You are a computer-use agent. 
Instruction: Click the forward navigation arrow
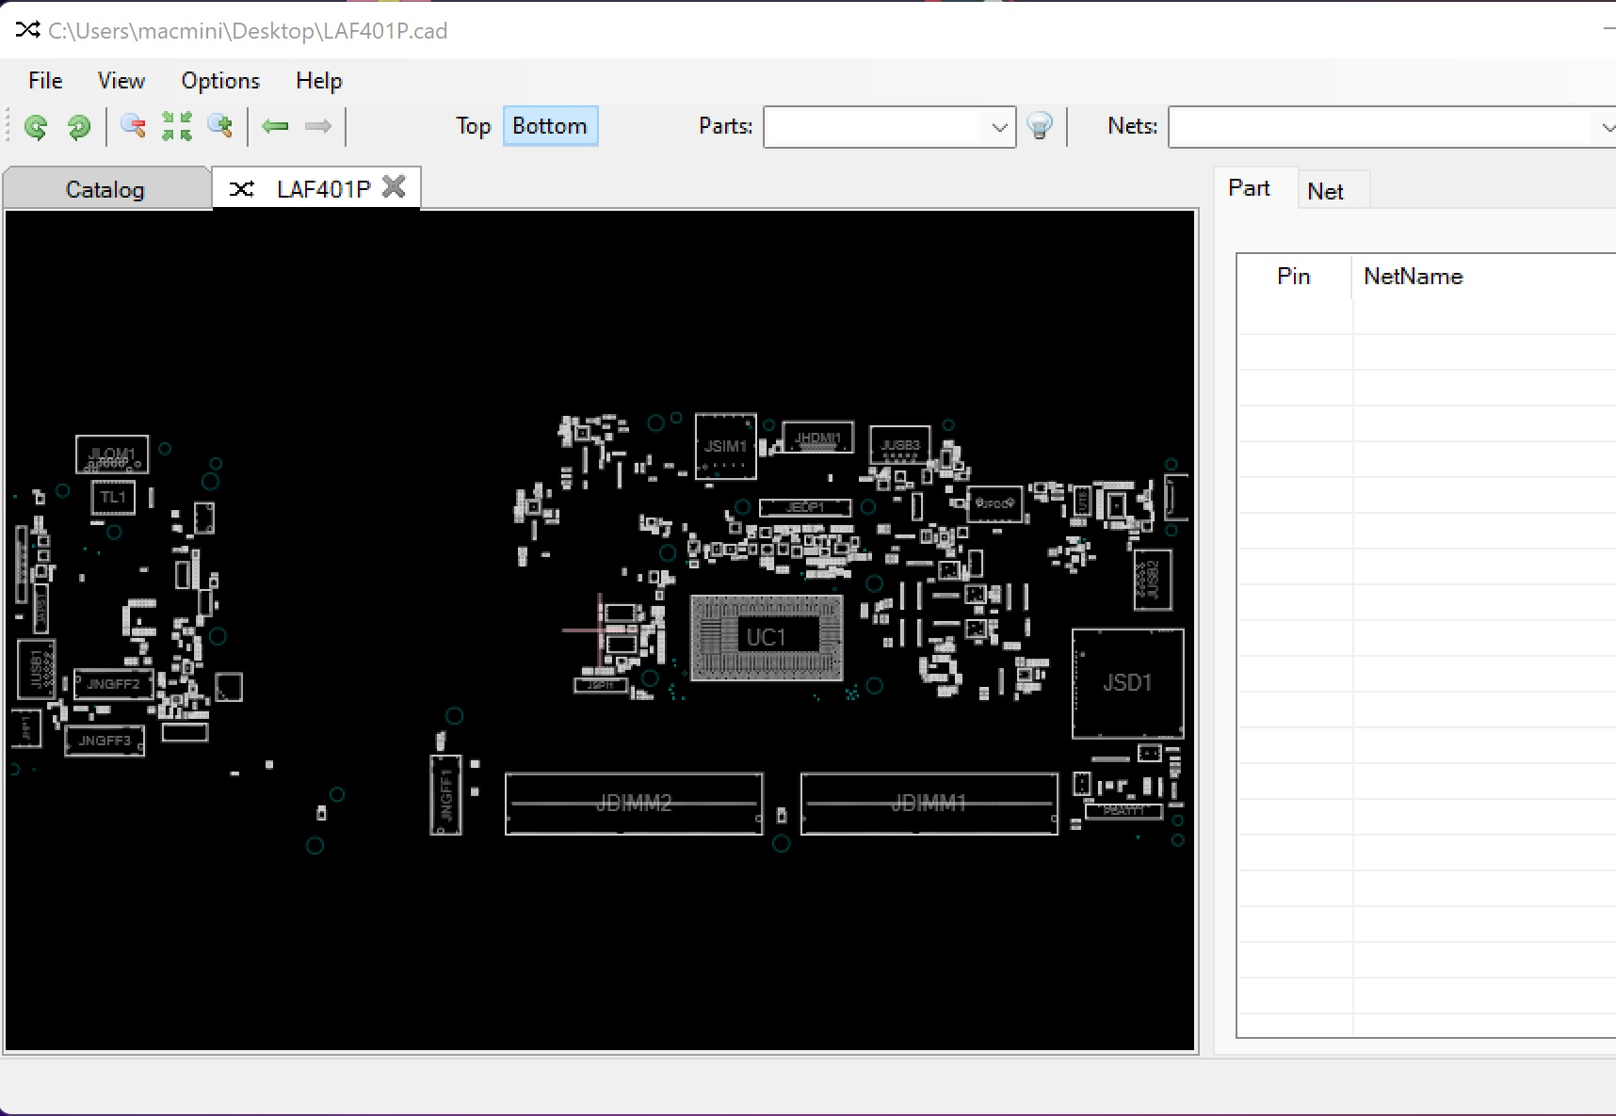(x=318, y=127)
